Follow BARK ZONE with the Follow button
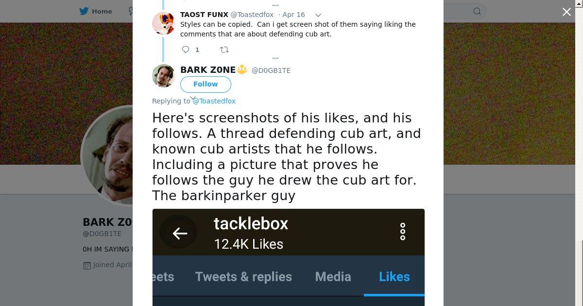Image resolution: width=583 pixels, height=306 pixels. click(x=206, y=84)
